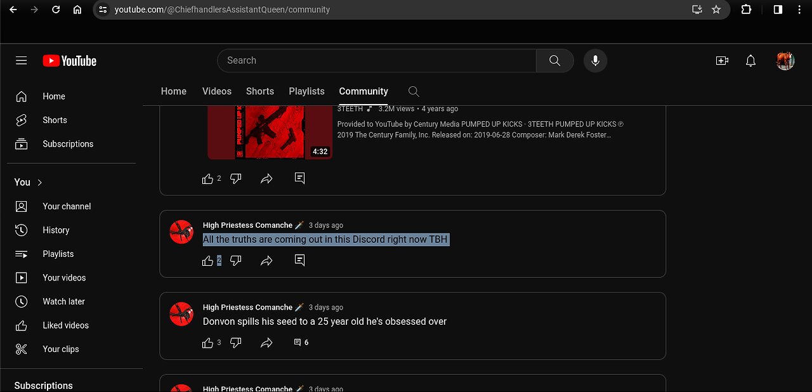Open the Pumped Up Kicks video thumbnail

pos(270,132)
